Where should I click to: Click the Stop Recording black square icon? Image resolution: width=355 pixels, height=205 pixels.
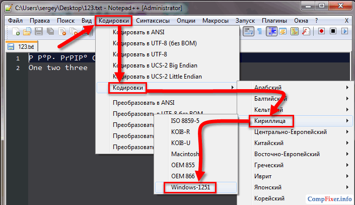pyautogui.click(x=333, y=31)
